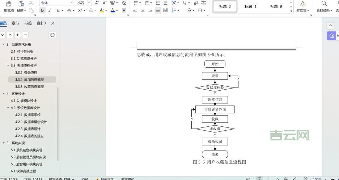
Task: Open the highlight color dropdown arrow
Action: click(106, 10)
